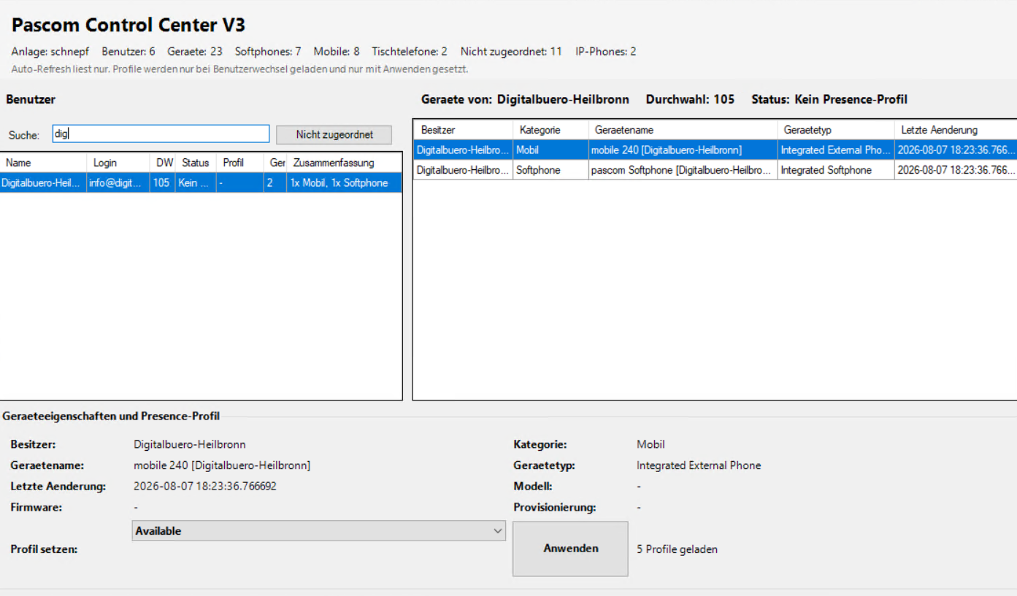Click the 'Tischtelefone: 2' header statistic
This screenshot has width=1017, height=596.
click(x=410, y=52)
